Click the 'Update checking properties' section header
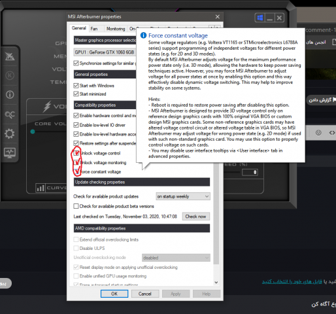Screen dimensions: 336x314 coord(142,182)
